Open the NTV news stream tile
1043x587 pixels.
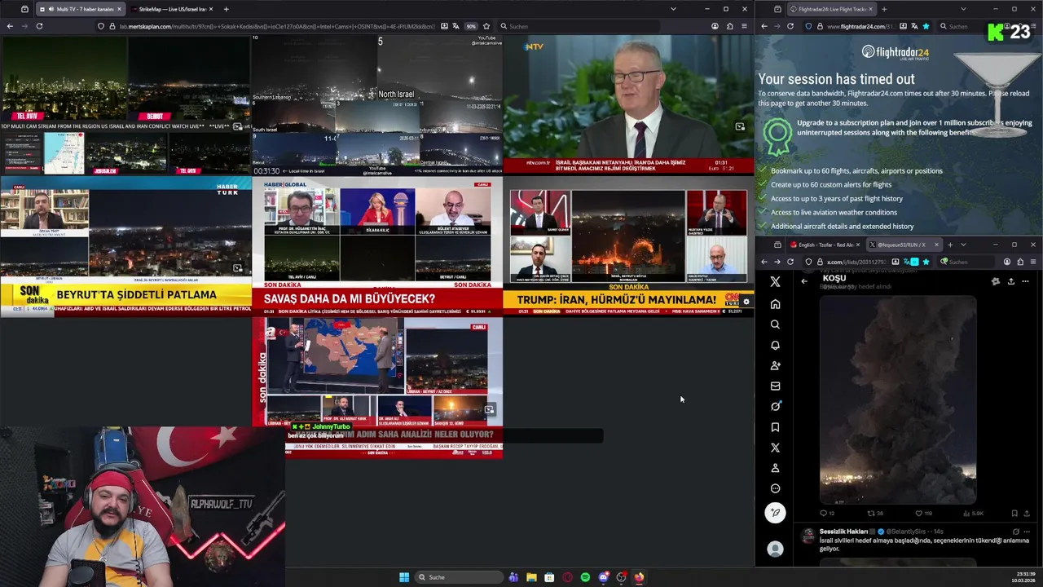click(x=628, y=104)
